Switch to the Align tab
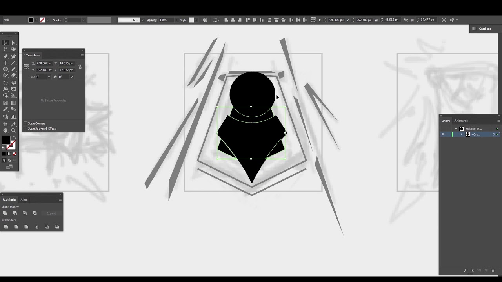 click(x=24, y=199)
